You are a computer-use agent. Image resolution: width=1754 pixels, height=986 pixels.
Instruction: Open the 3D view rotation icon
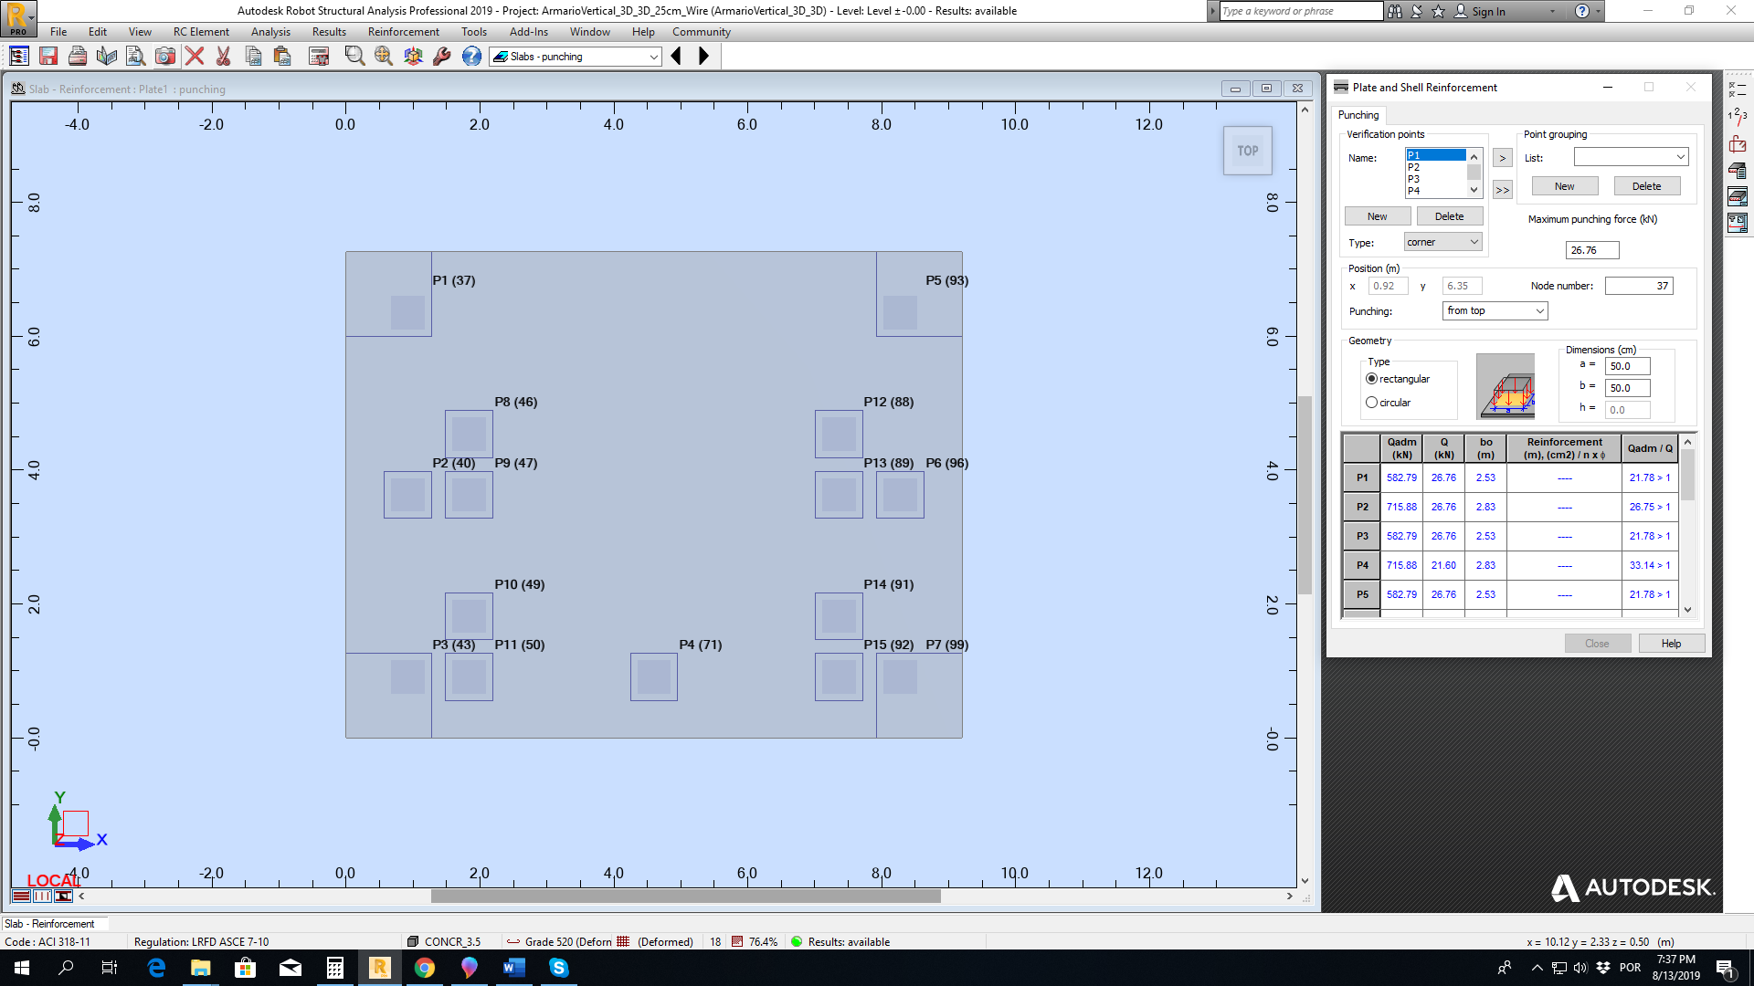(412, 56)
